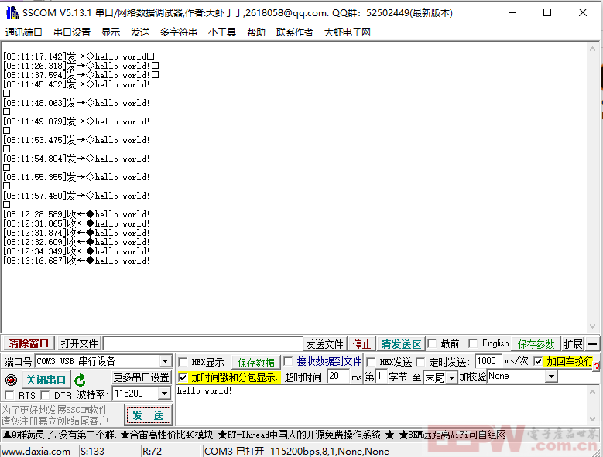Open the 大虾电子网 menu
Viewport: 603px width, 457px height.
point(348,32)
